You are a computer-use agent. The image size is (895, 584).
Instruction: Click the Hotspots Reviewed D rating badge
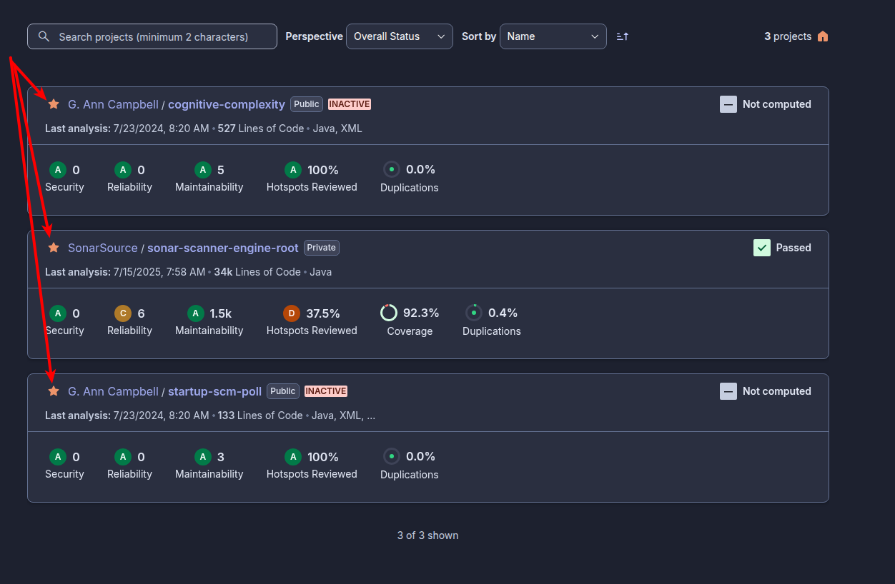coord(292,313)
